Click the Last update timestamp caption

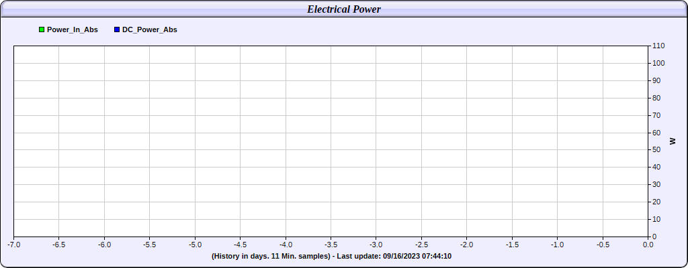[331, 256]
